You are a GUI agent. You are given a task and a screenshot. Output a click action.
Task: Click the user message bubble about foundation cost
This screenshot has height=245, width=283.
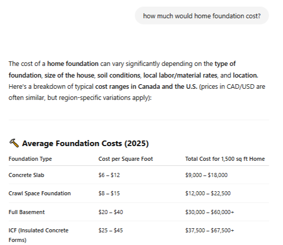click(x=202, y=16)
